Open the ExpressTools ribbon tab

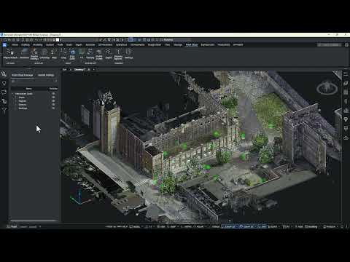click(x=208, y=45)
